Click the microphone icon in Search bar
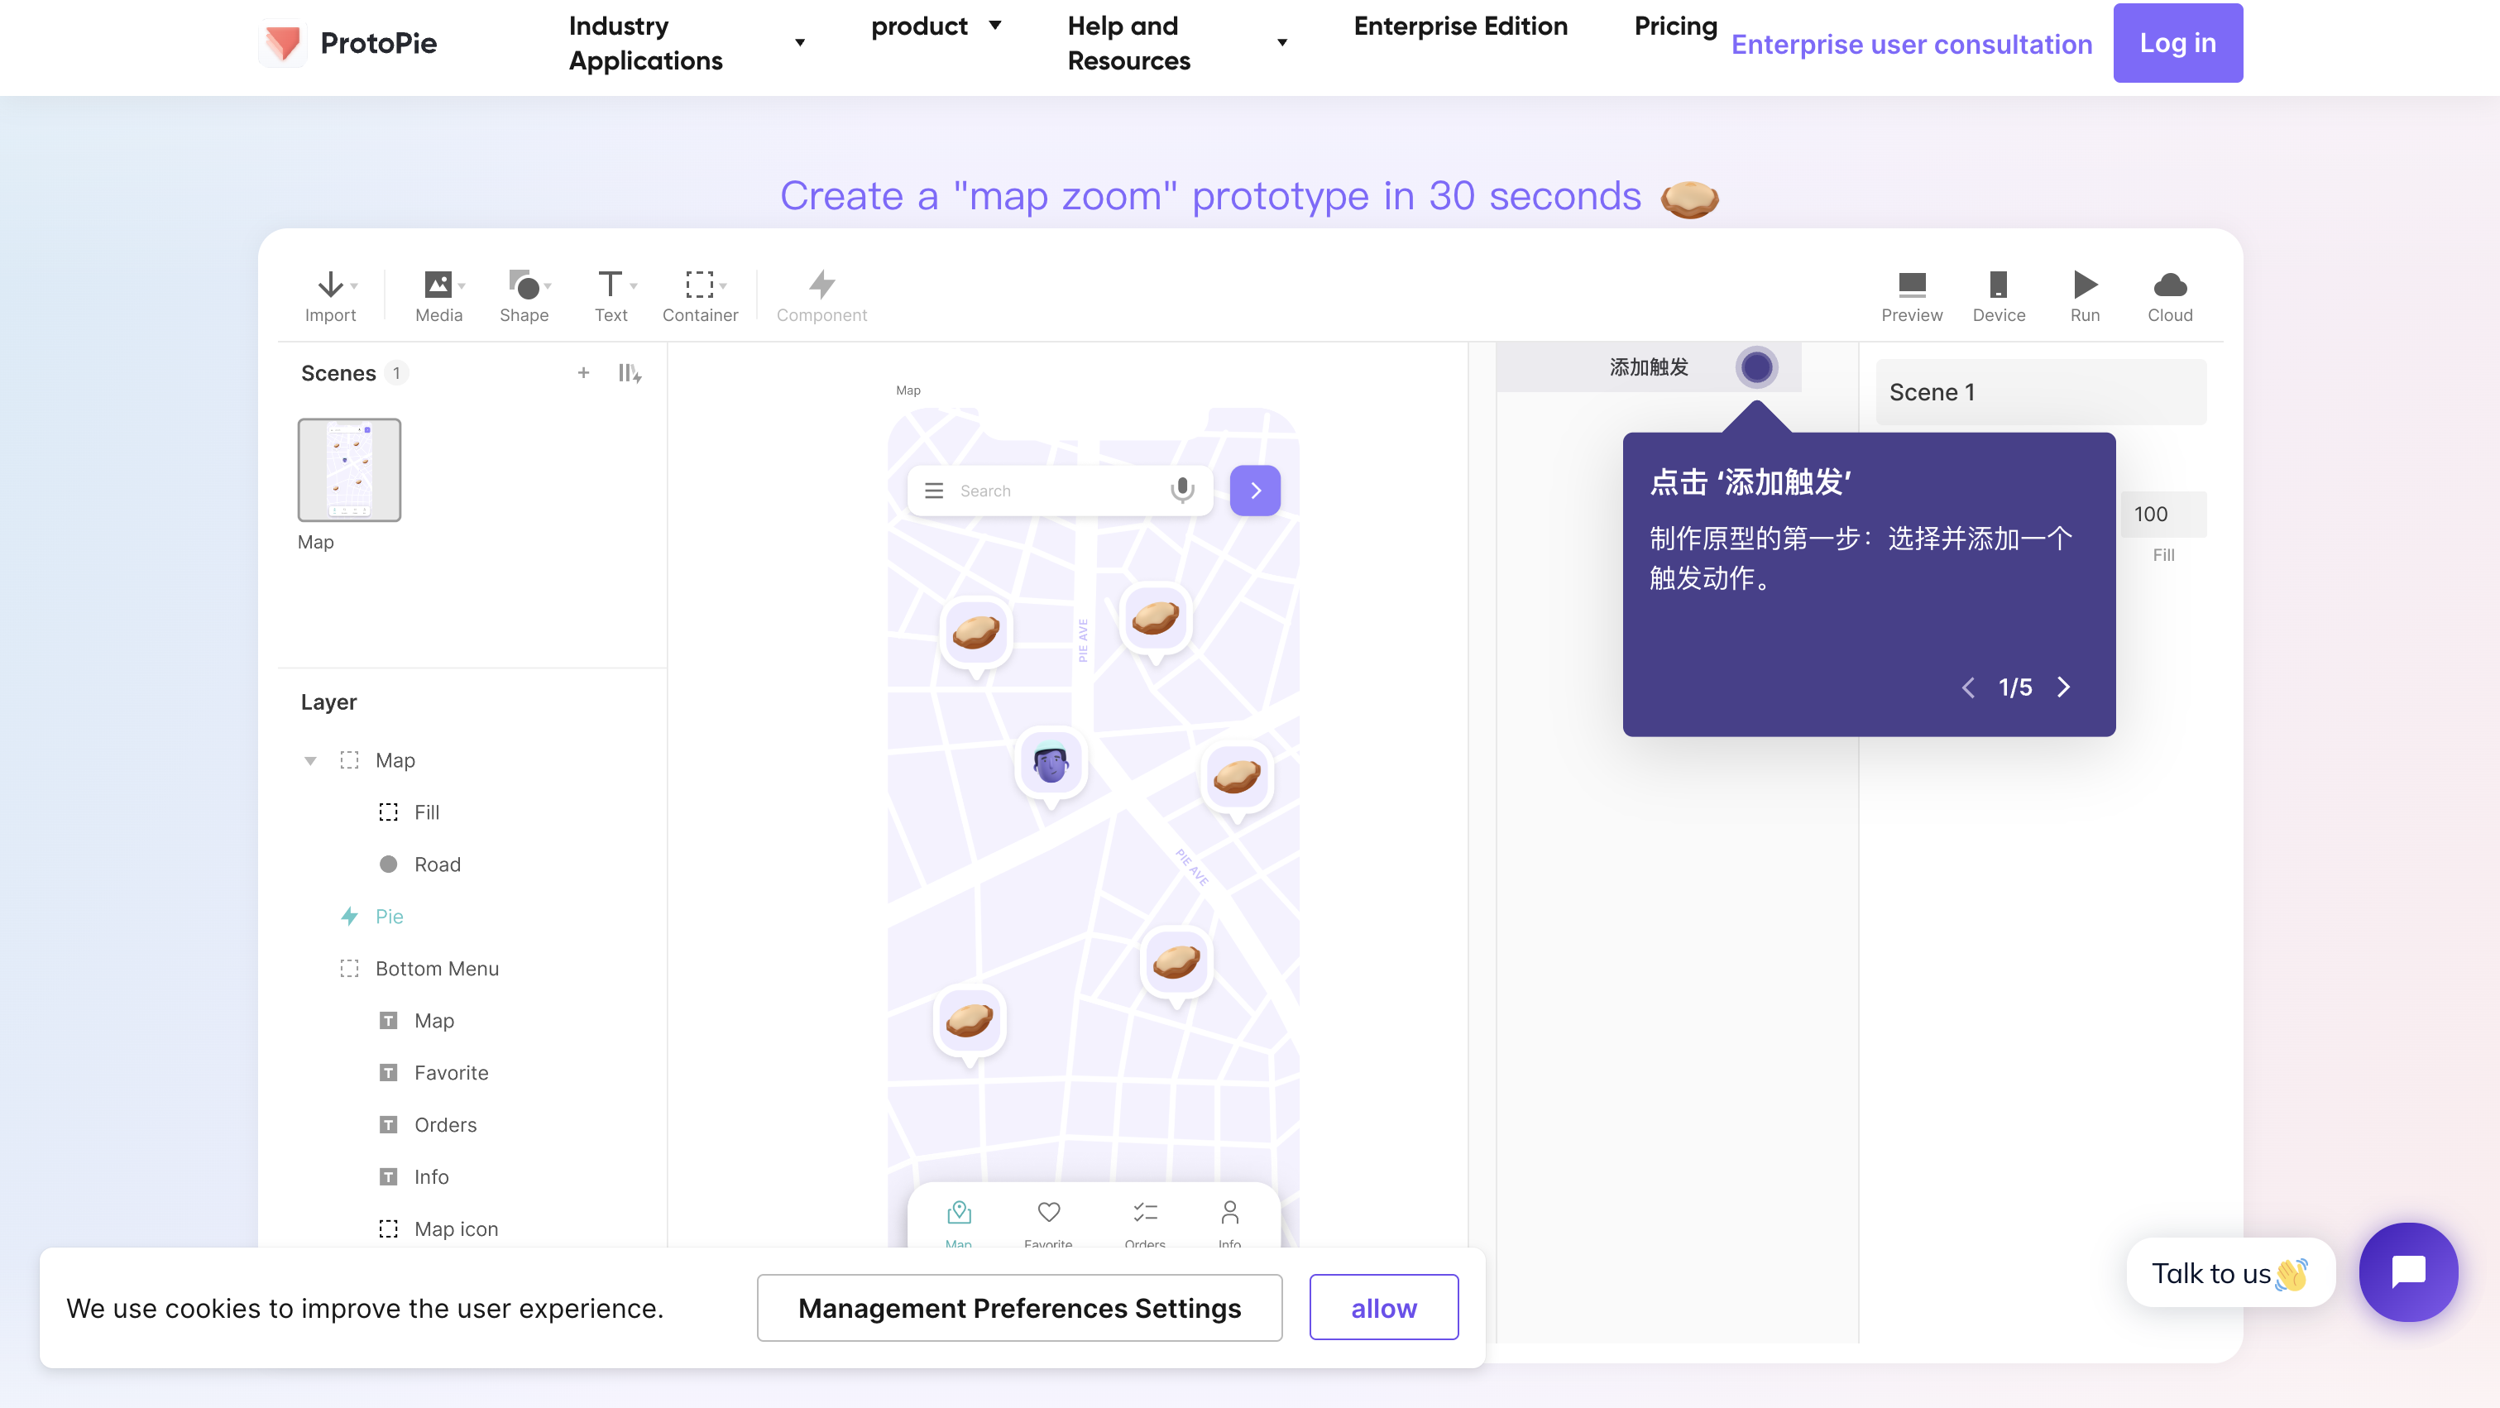The width and height of the screenshot is (2500, 1408). click(1182, 490)
